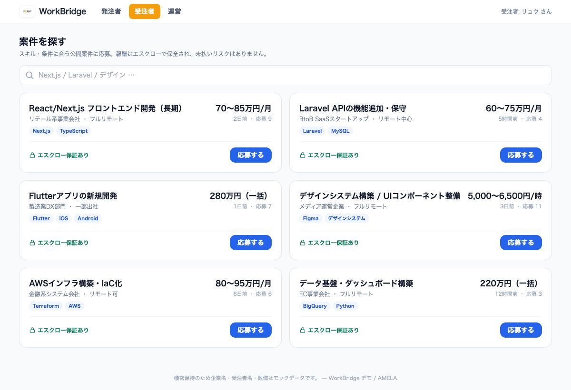Apply to the AWSインフラ構築・IaC化 job
571x390 pixels.
click(x=251, y=330)
